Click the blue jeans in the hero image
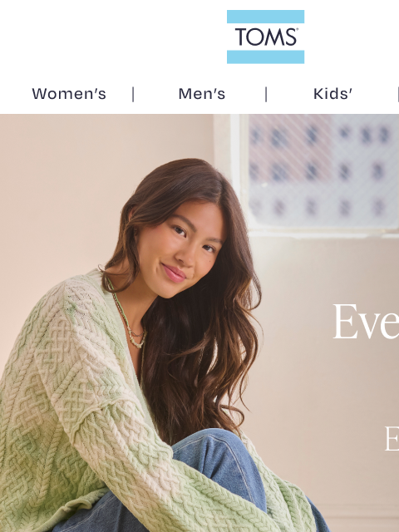 coord(217,475)
